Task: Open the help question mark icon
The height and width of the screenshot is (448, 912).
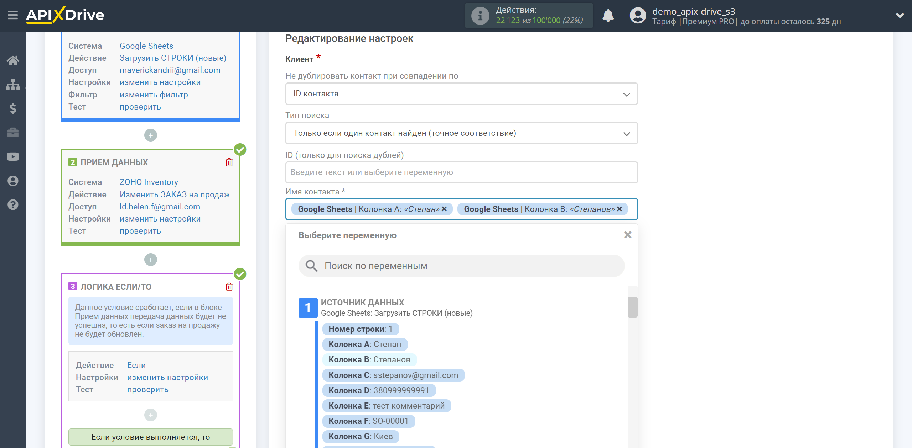Action: click(x=13, y=205)
